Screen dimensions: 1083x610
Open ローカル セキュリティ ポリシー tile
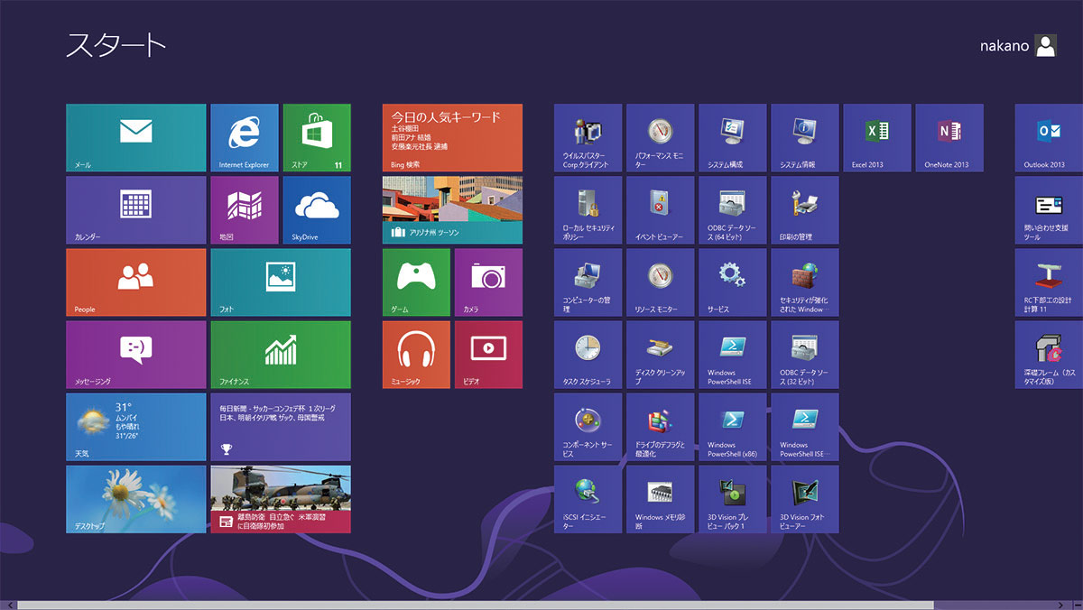point(588,209)
